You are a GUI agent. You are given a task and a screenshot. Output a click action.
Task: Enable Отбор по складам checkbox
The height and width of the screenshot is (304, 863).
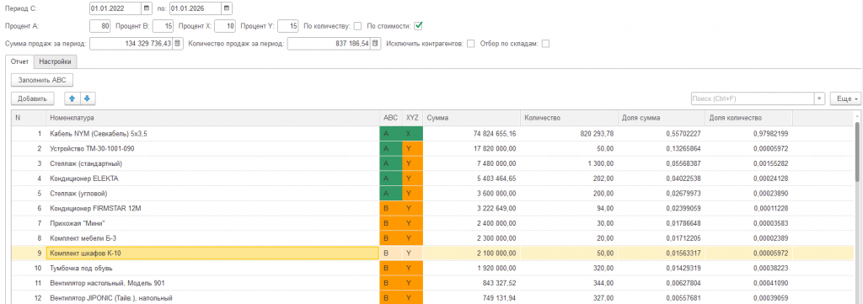(x=546, y=44)
